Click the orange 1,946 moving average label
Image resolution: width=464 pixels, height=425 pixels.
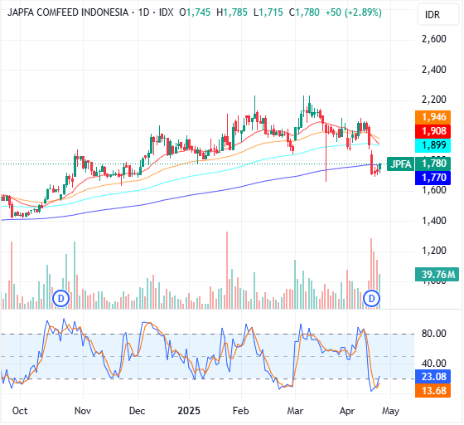tap(433, 117)
